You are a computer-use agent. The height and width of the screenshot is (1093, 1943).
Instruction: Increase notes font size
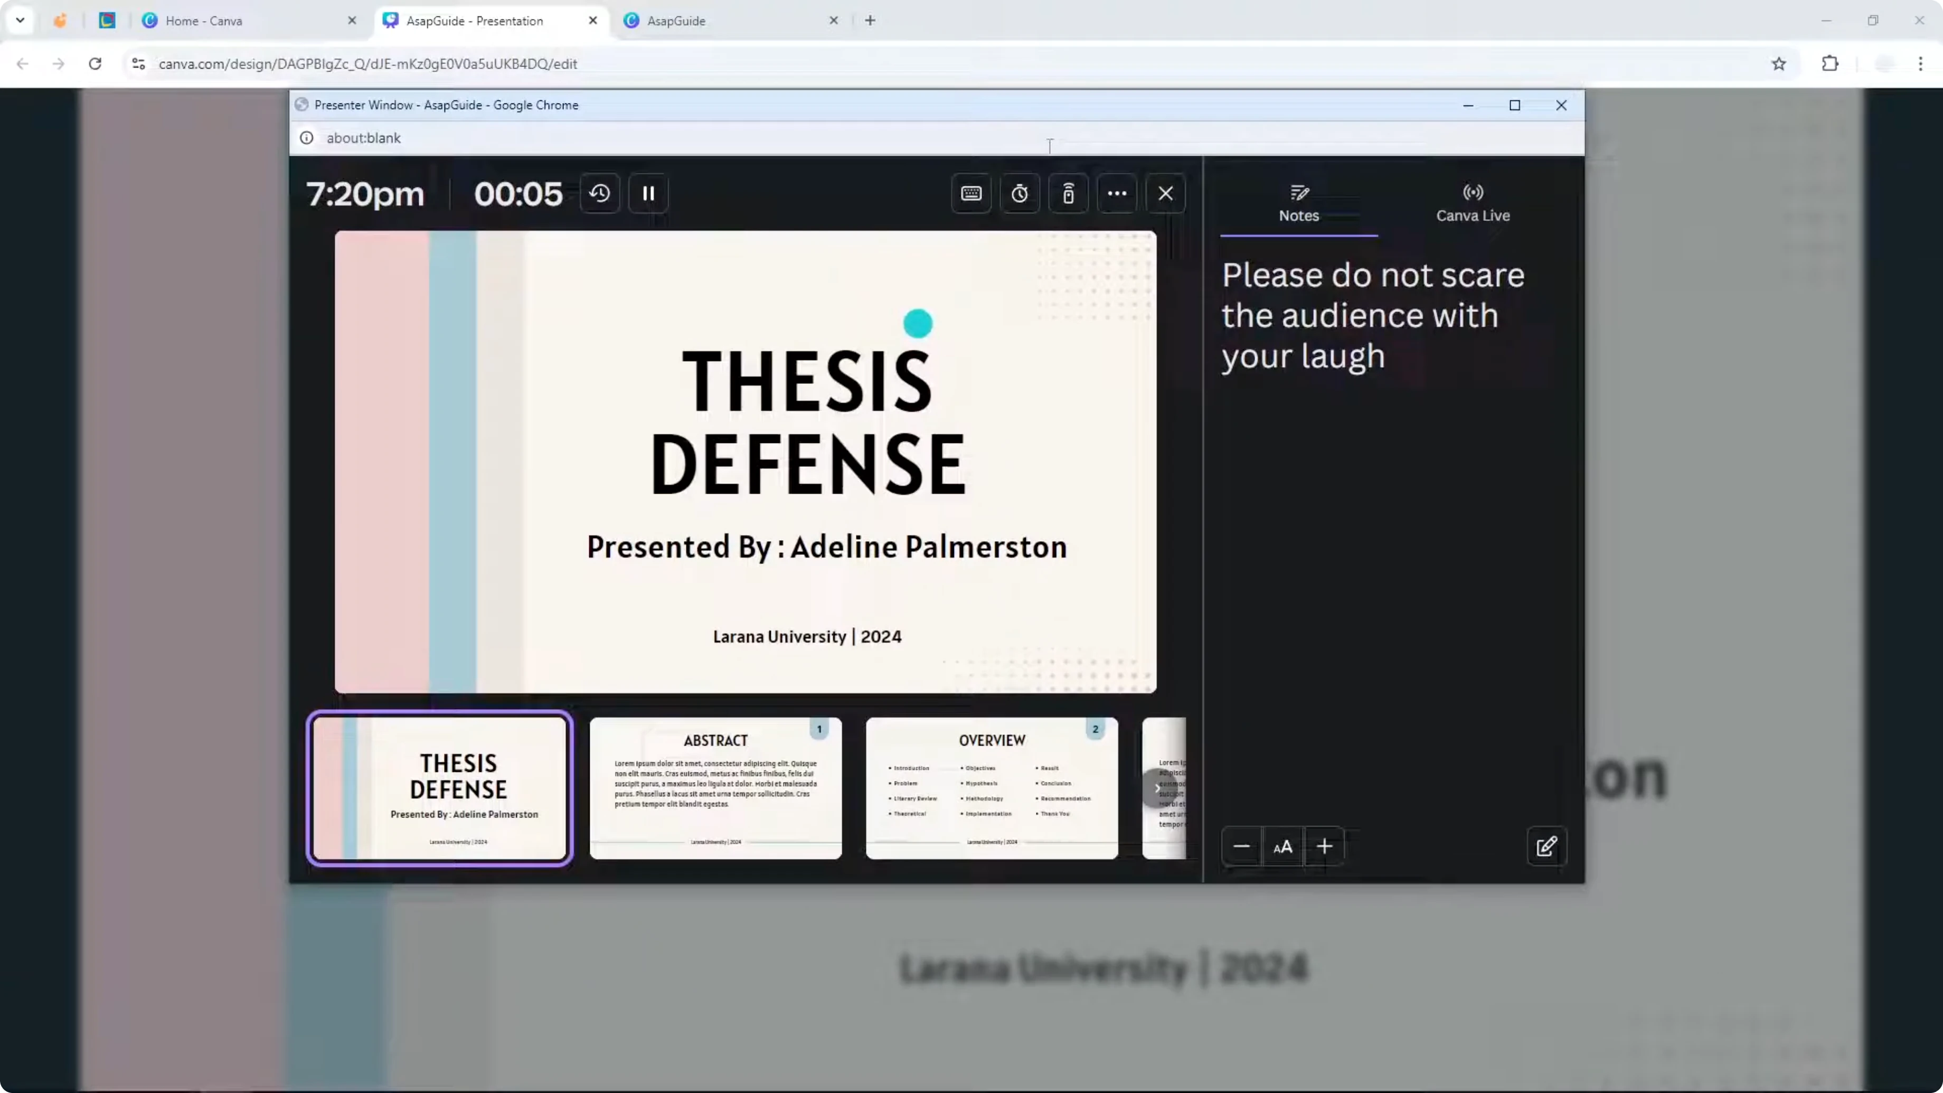point(1325,846)
